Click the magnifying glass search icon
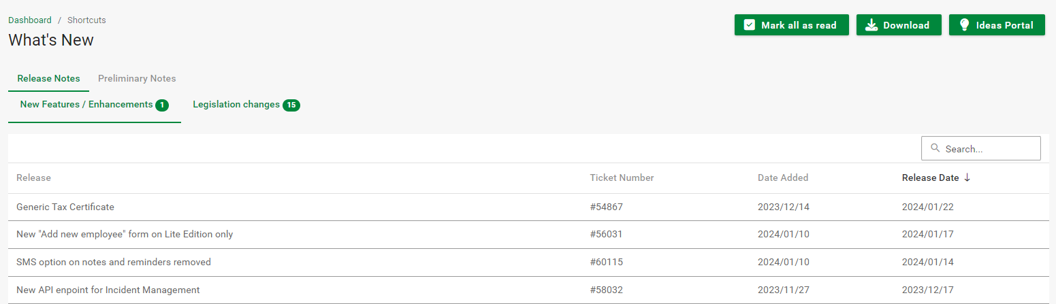Image resolution: width=1056 pixels, height=304 pixels. tap(935, 148)
